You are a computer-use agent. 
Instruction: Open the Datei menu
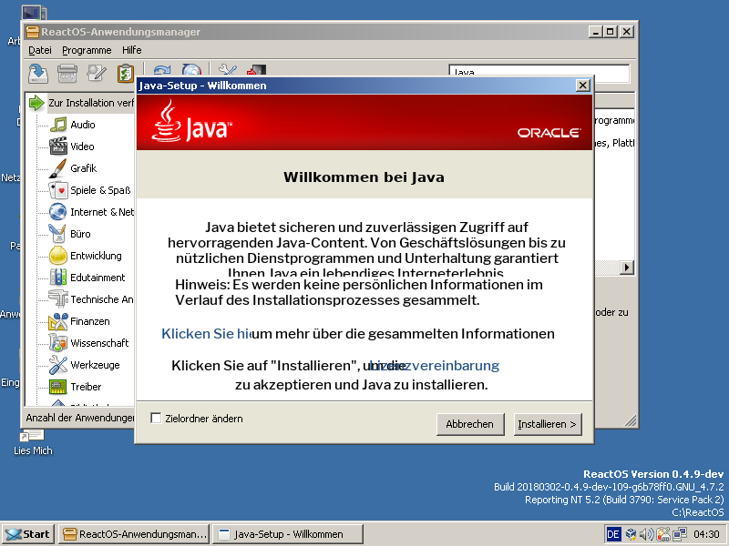(x=40, y=50)
